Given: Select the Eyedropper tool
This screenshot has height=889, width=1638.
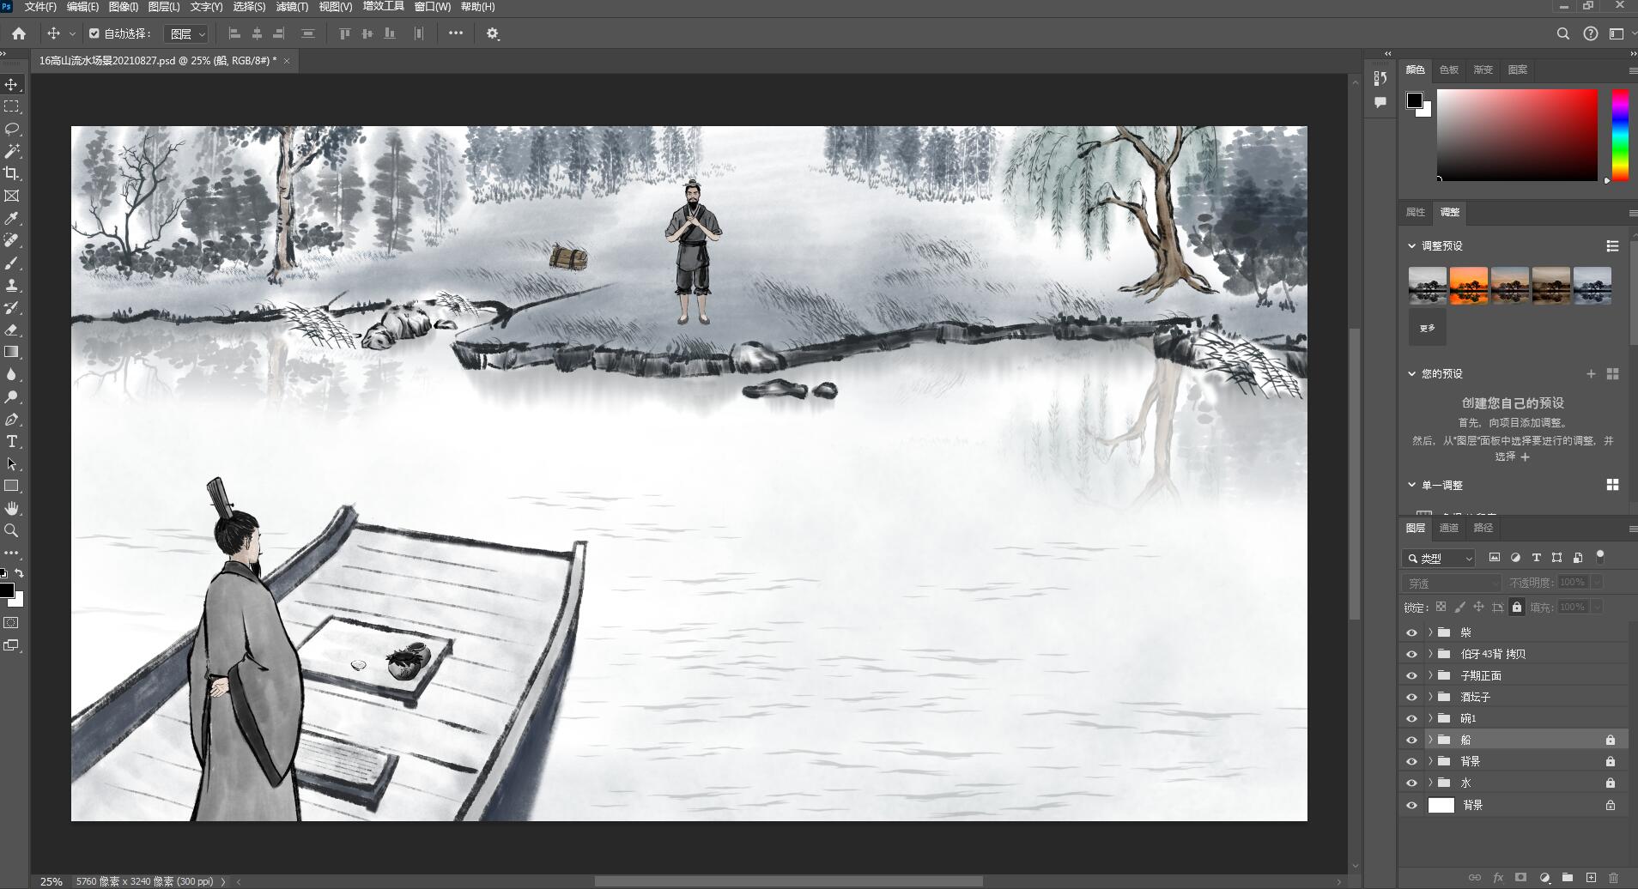Looking at the screenshot, I should 12,218.
